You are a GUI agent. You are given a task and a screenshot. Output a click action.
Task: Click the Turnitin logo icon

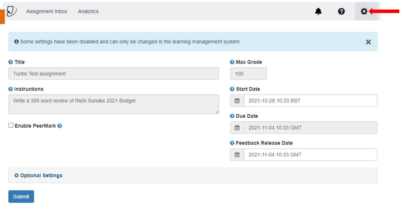click(11, 11)
